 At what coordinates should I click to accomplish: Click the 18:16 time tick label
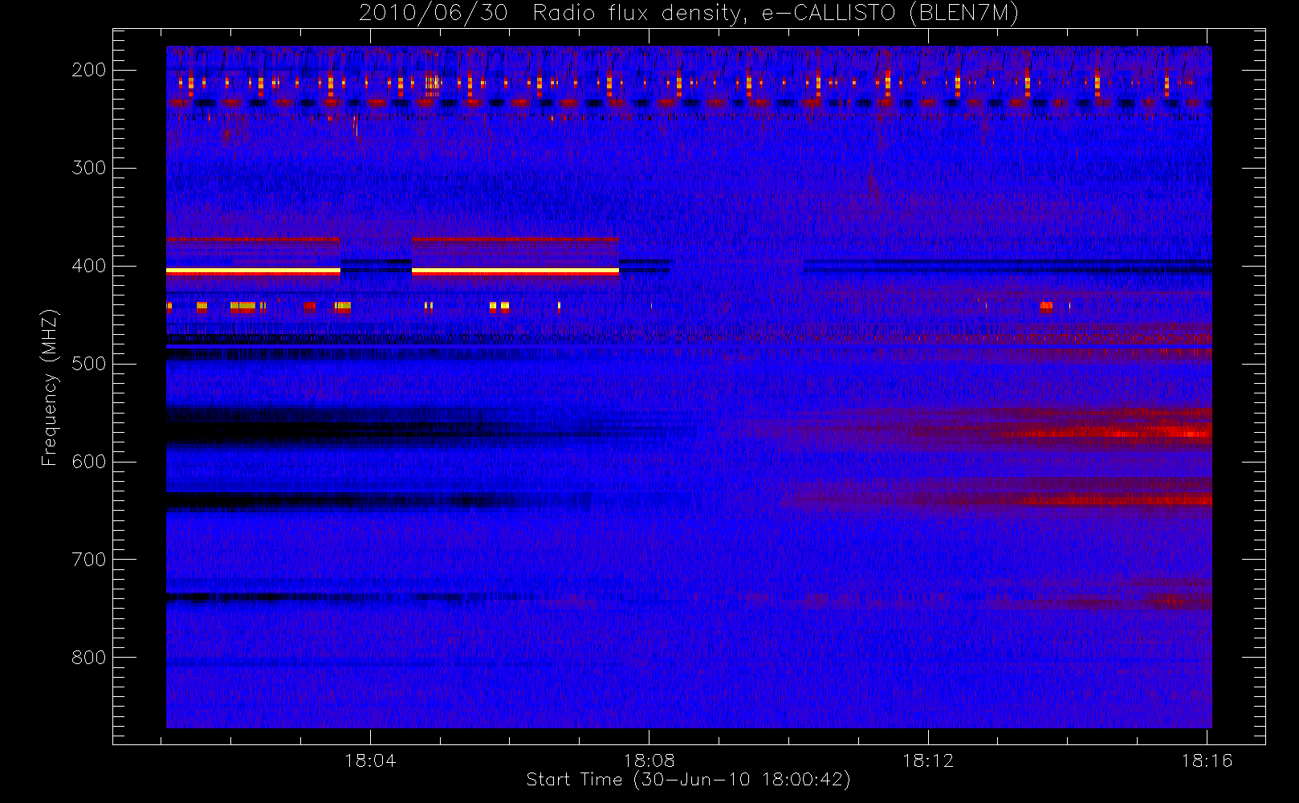[x=1207, y=760]
